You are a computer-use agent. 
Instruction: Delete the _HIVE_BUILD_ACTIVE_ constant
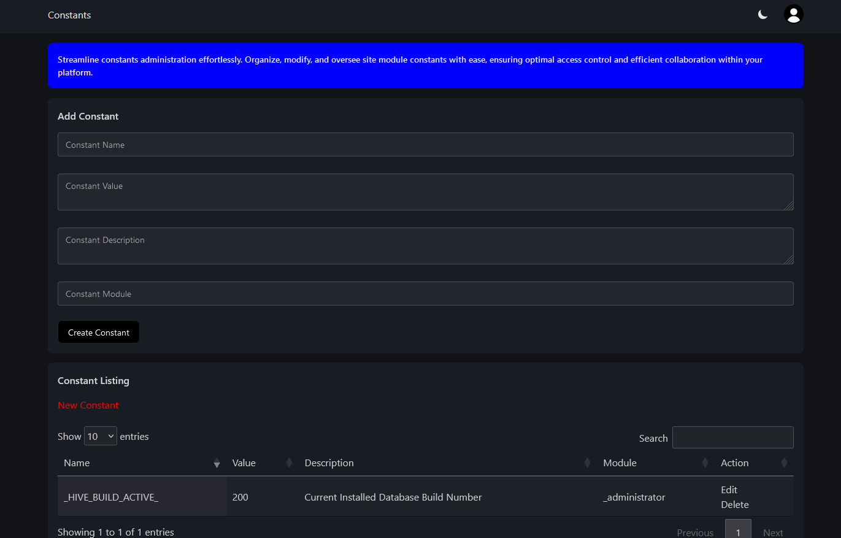(x=734, y=504)
